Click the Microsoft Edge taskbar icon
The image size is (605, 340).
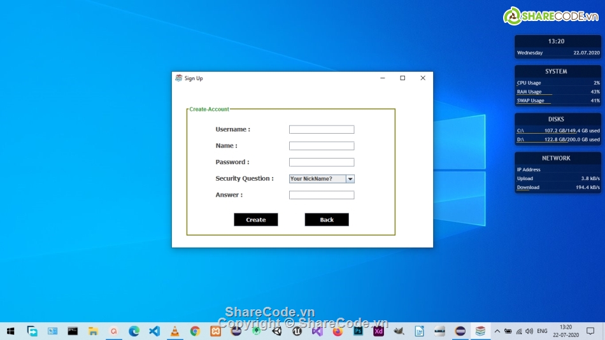click(x=134, y=331)
